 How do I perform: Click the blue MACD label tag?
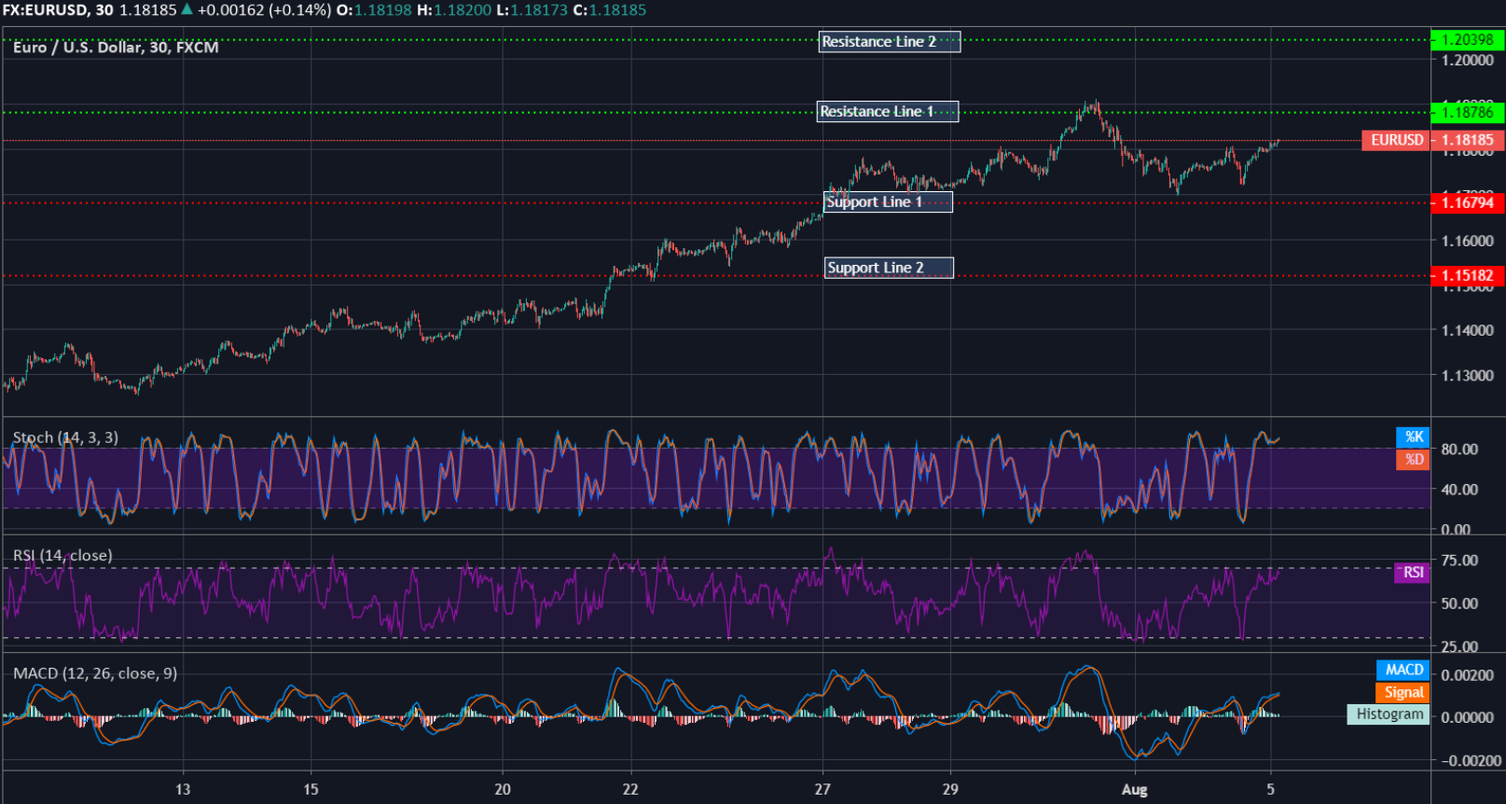click(1403, 670)
